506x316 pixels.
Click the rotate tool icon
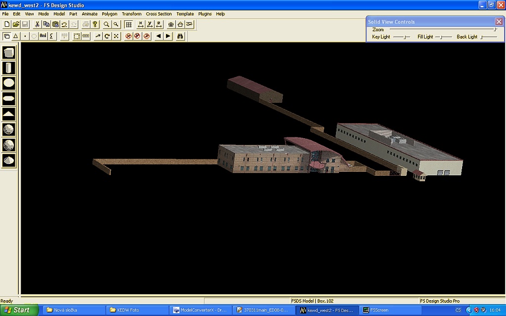pyautogui.click(x=107, y=36)
